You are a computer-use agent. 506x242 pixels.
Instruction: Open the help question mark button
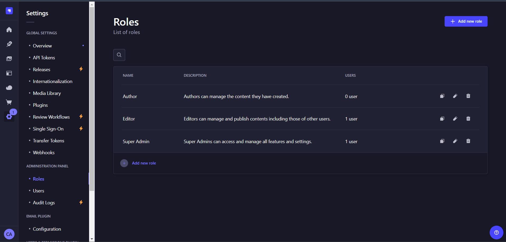tap(497, 233)
